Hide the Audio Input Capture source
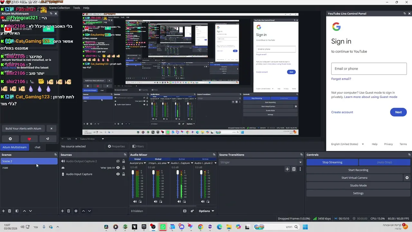 pos(118,174)
